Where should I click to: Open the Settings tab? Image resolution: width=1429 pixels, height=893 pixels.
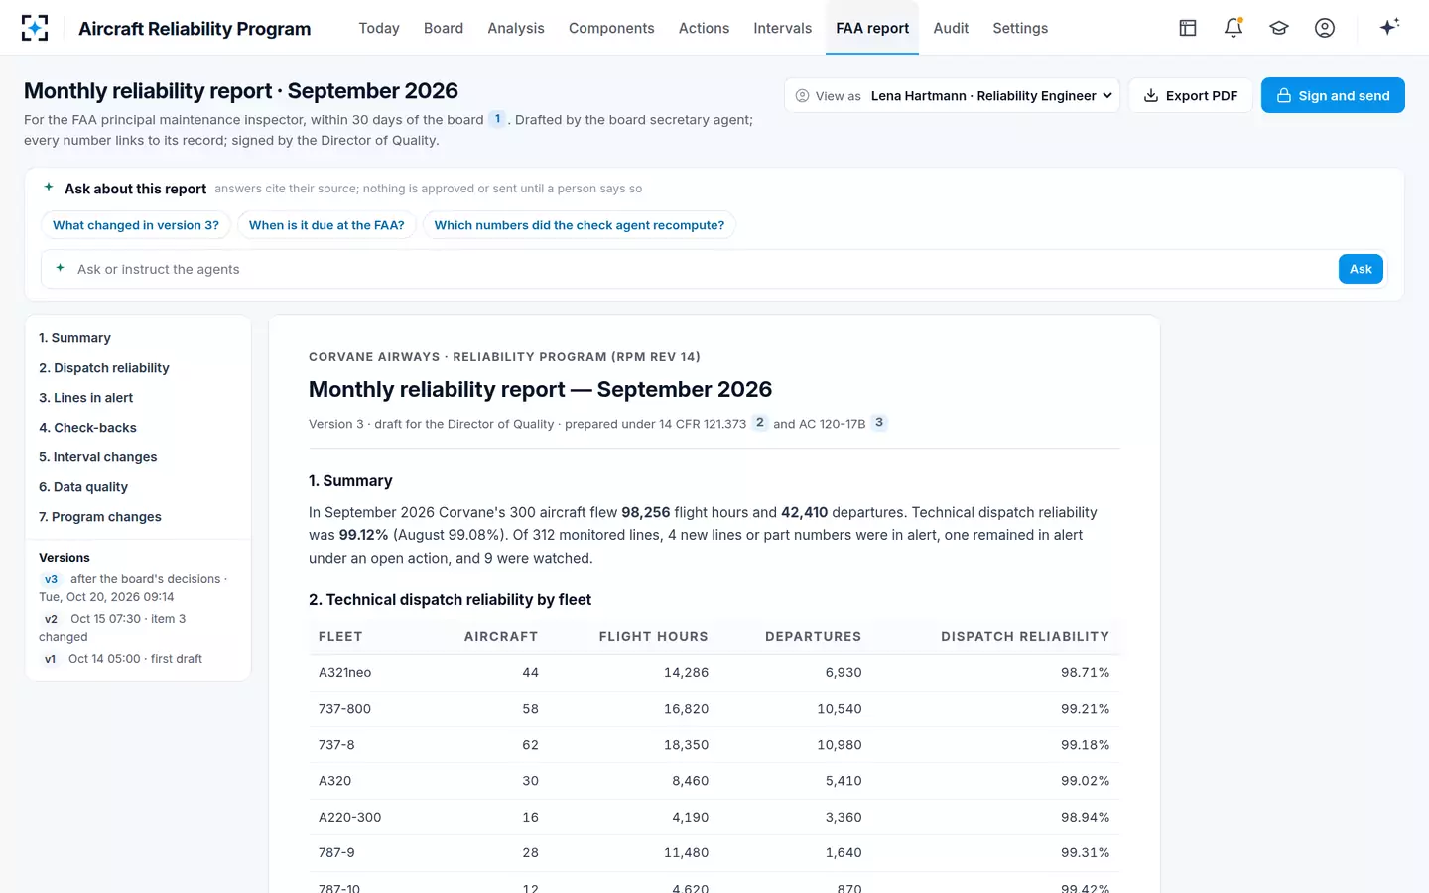tap(1020, 28)
